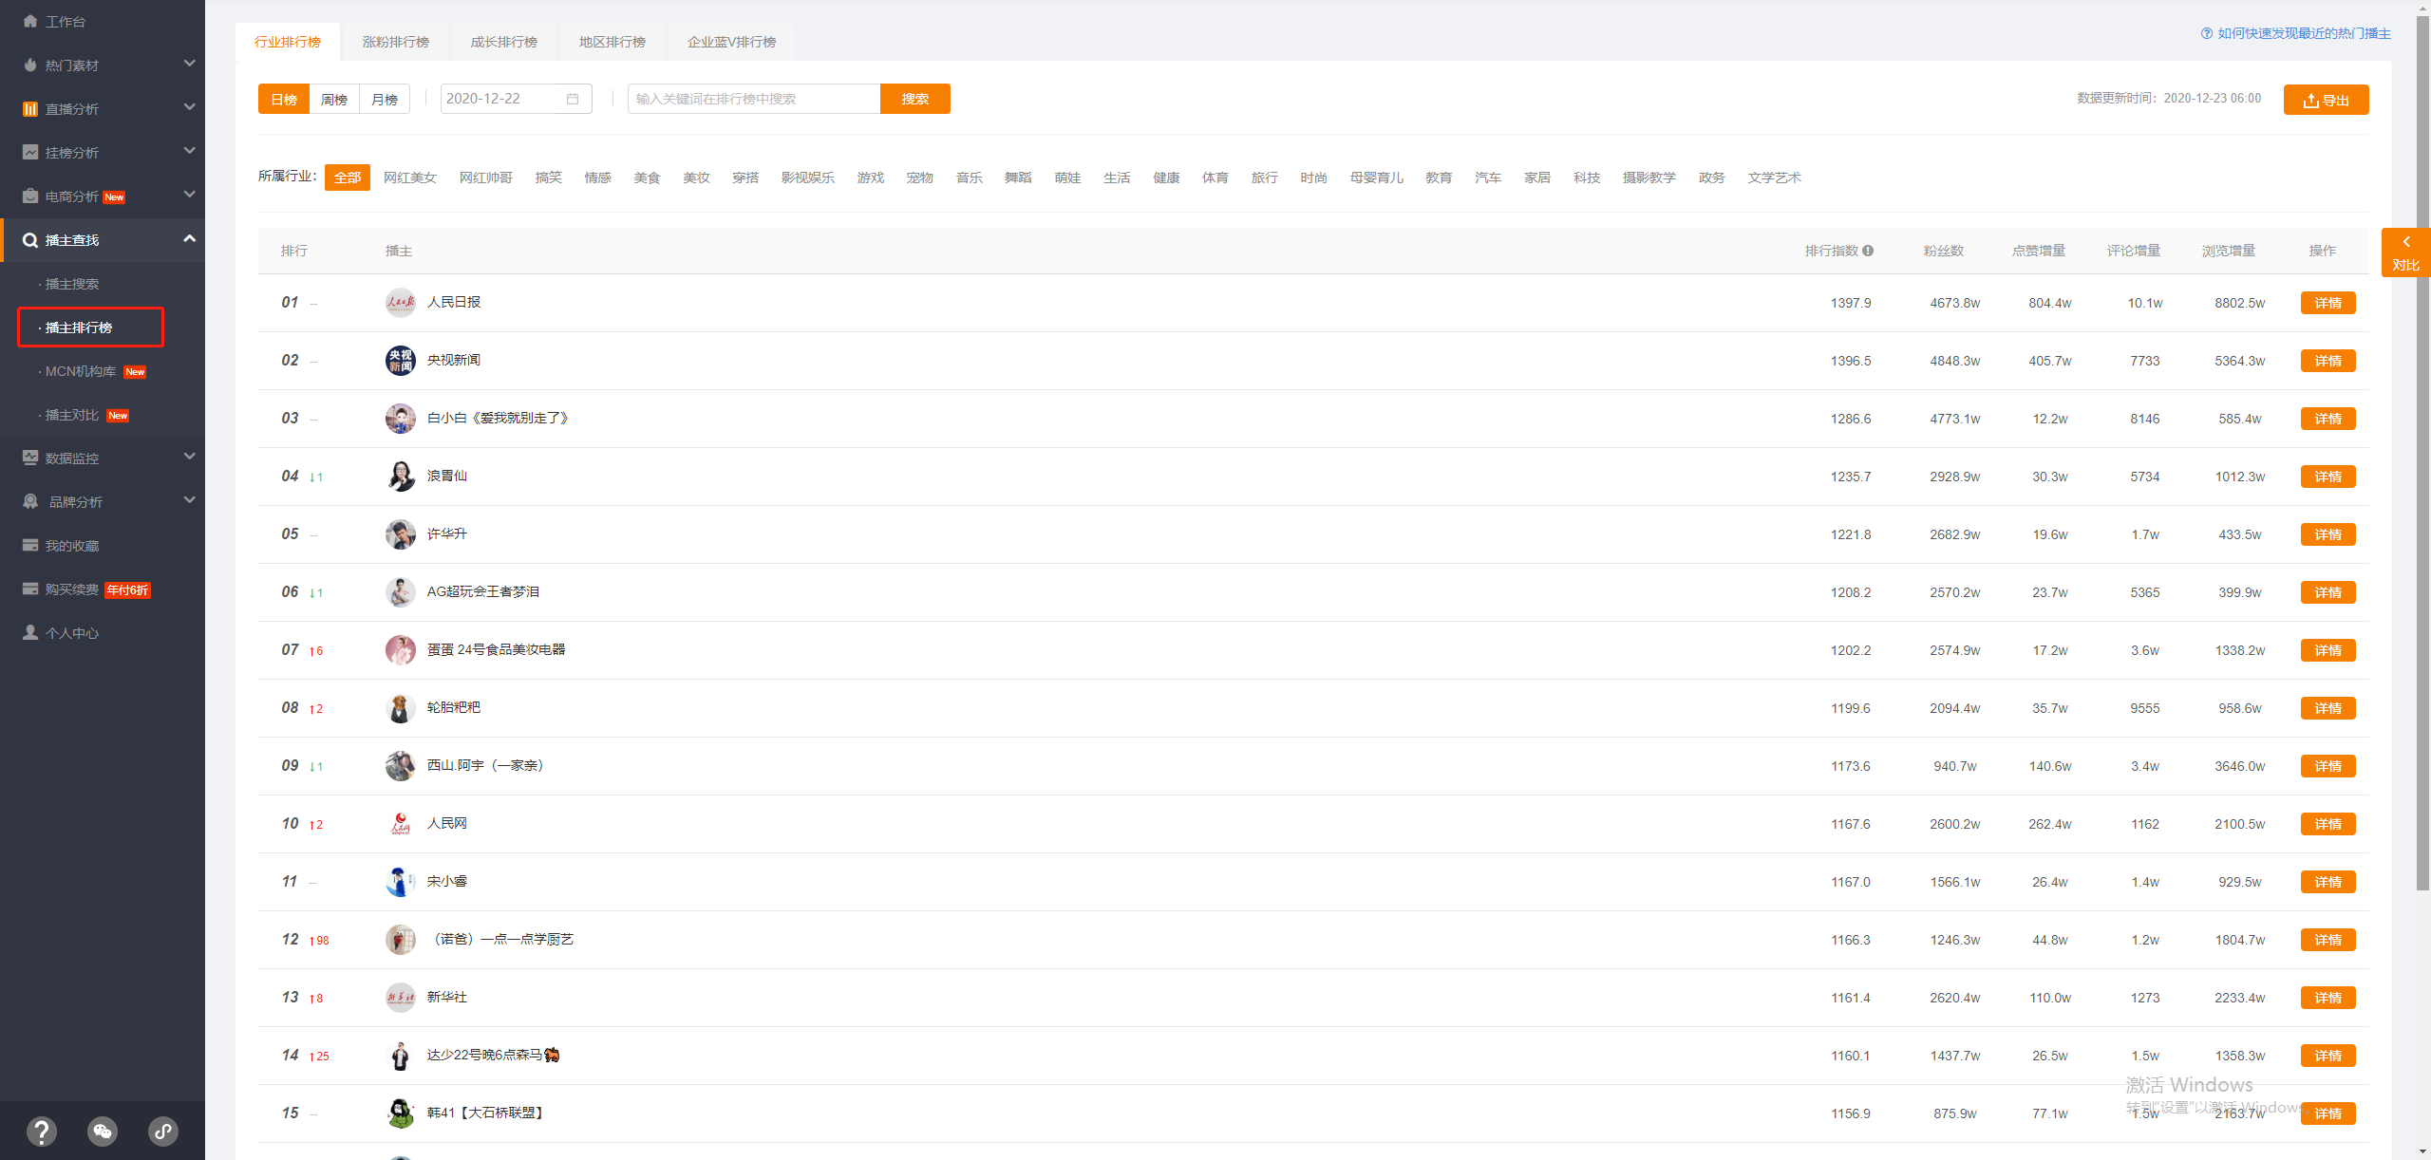Click the help circle icon near 如何快速发现
Image resolution: width=2431 pixels, height=1160 pixels.
click(x=2206, y=33)
